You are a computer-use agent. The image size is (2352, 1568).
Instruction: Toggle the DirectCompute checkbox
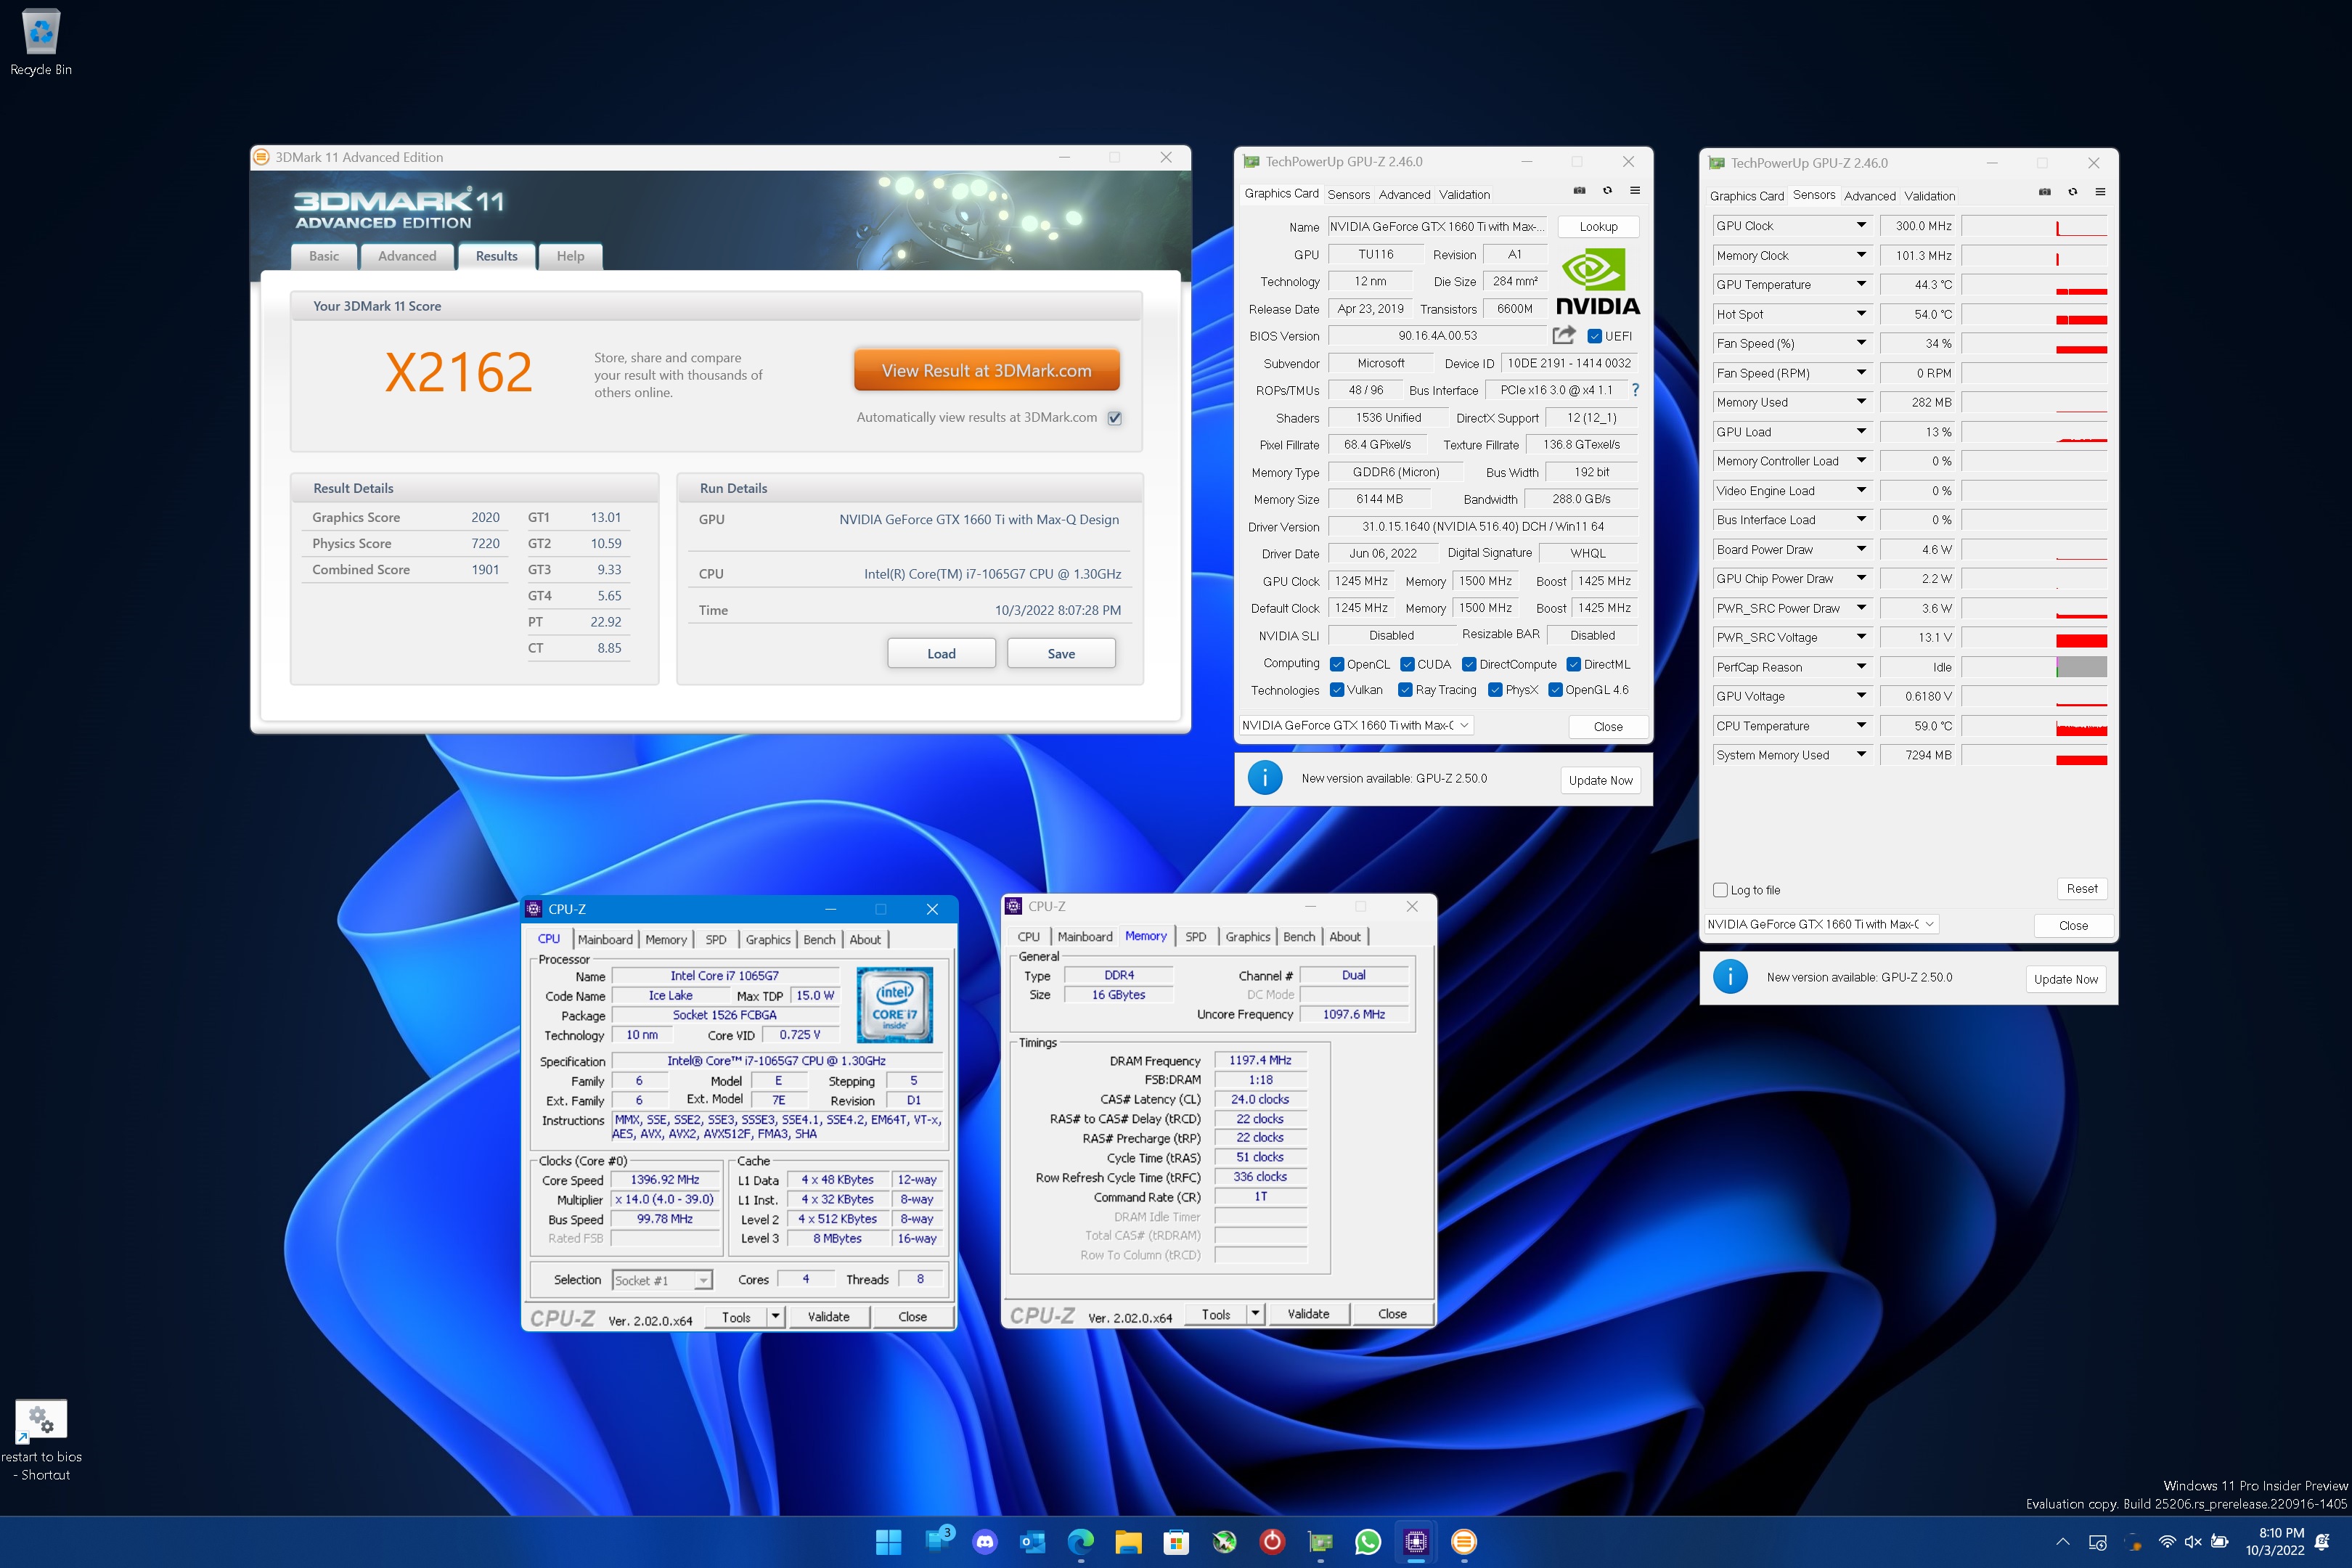(x=1469, y=664)
